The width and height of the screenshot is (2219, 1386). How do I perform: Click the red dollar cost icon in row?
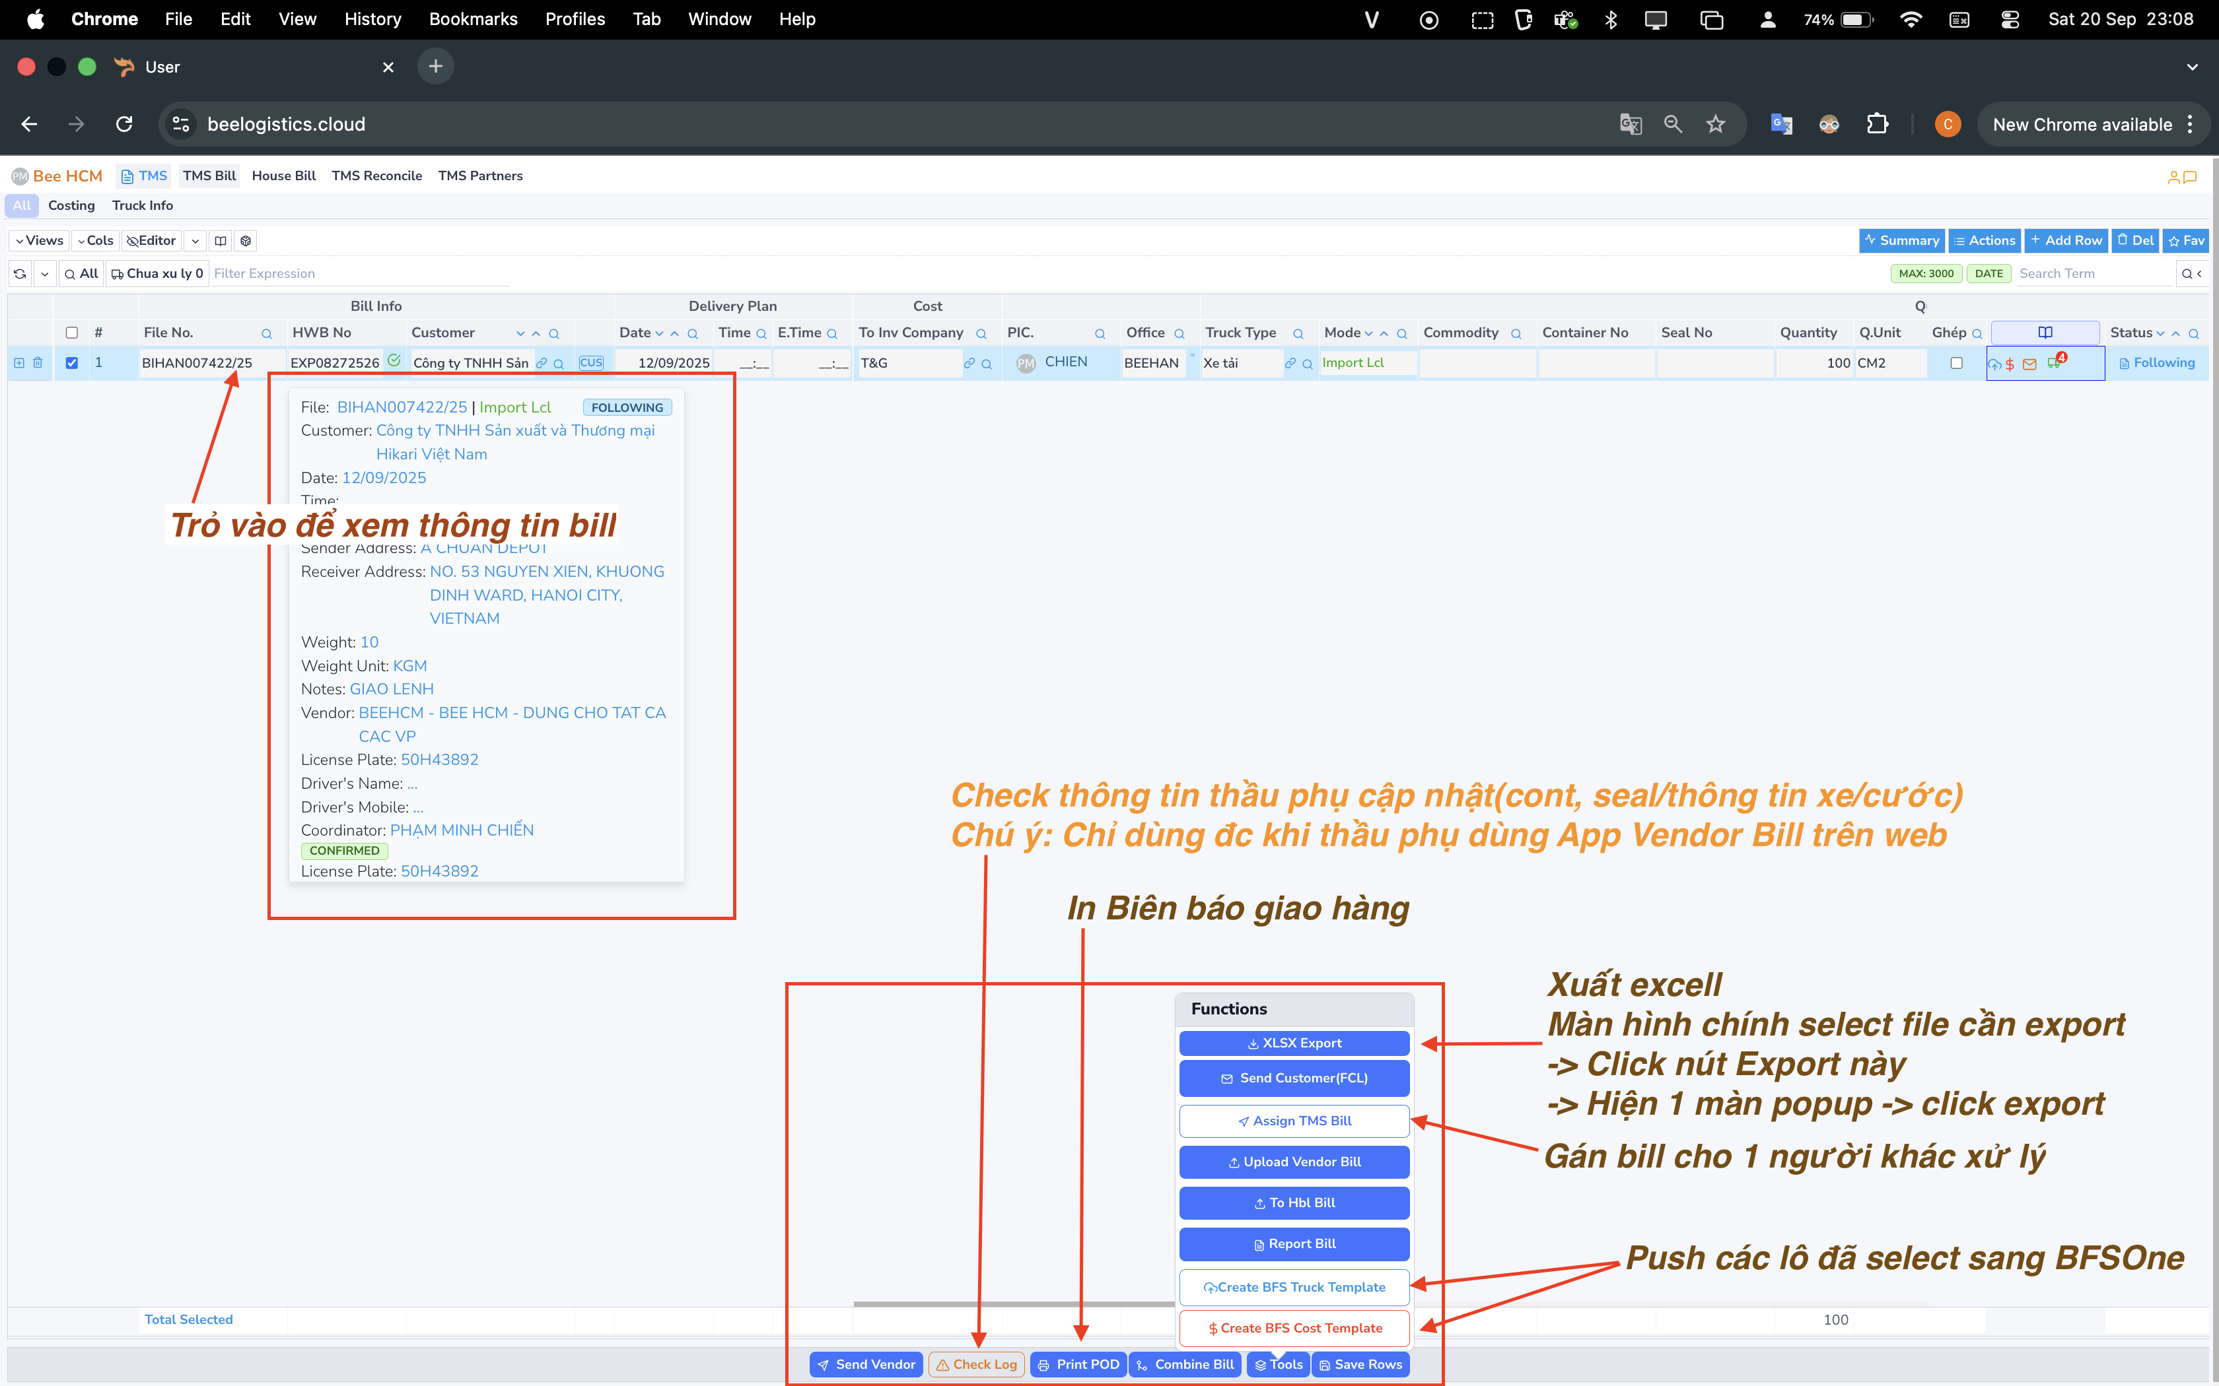pos(2010,364)
